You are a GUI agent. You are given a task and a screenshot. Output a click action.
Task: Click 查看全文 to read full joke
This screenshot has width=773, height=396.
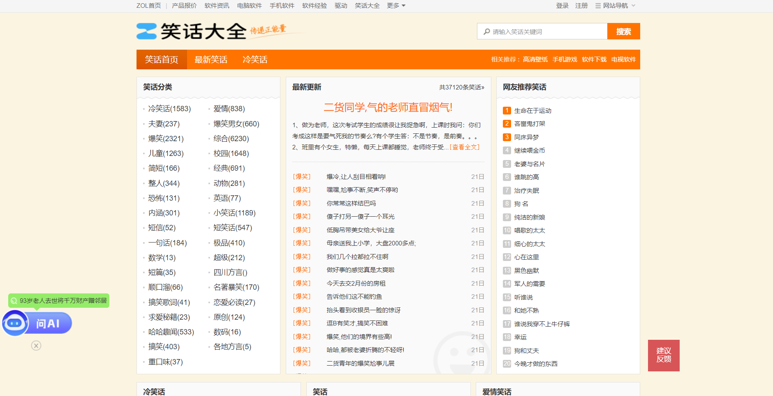465,147
